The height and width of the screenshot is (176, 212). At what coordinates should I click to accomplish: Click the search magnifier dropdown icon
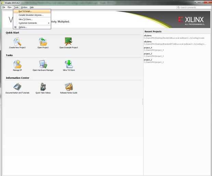click(179, 7)
